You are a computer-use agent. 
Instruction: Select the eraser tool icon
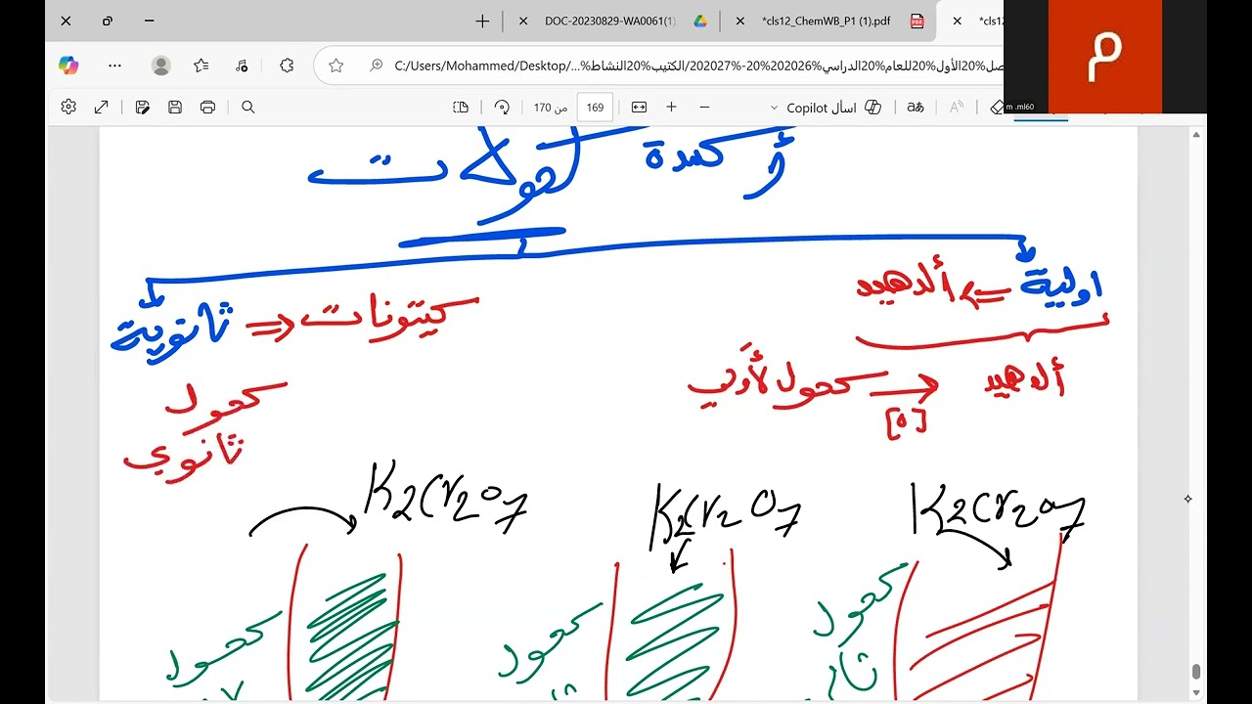point(998,108)
